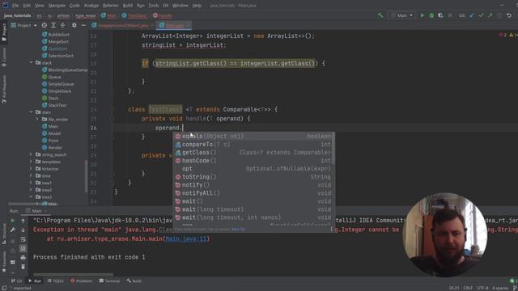Collapse the stars folder in project tree
This screenshot has height=291, width=518.
(x=31, y=112)
